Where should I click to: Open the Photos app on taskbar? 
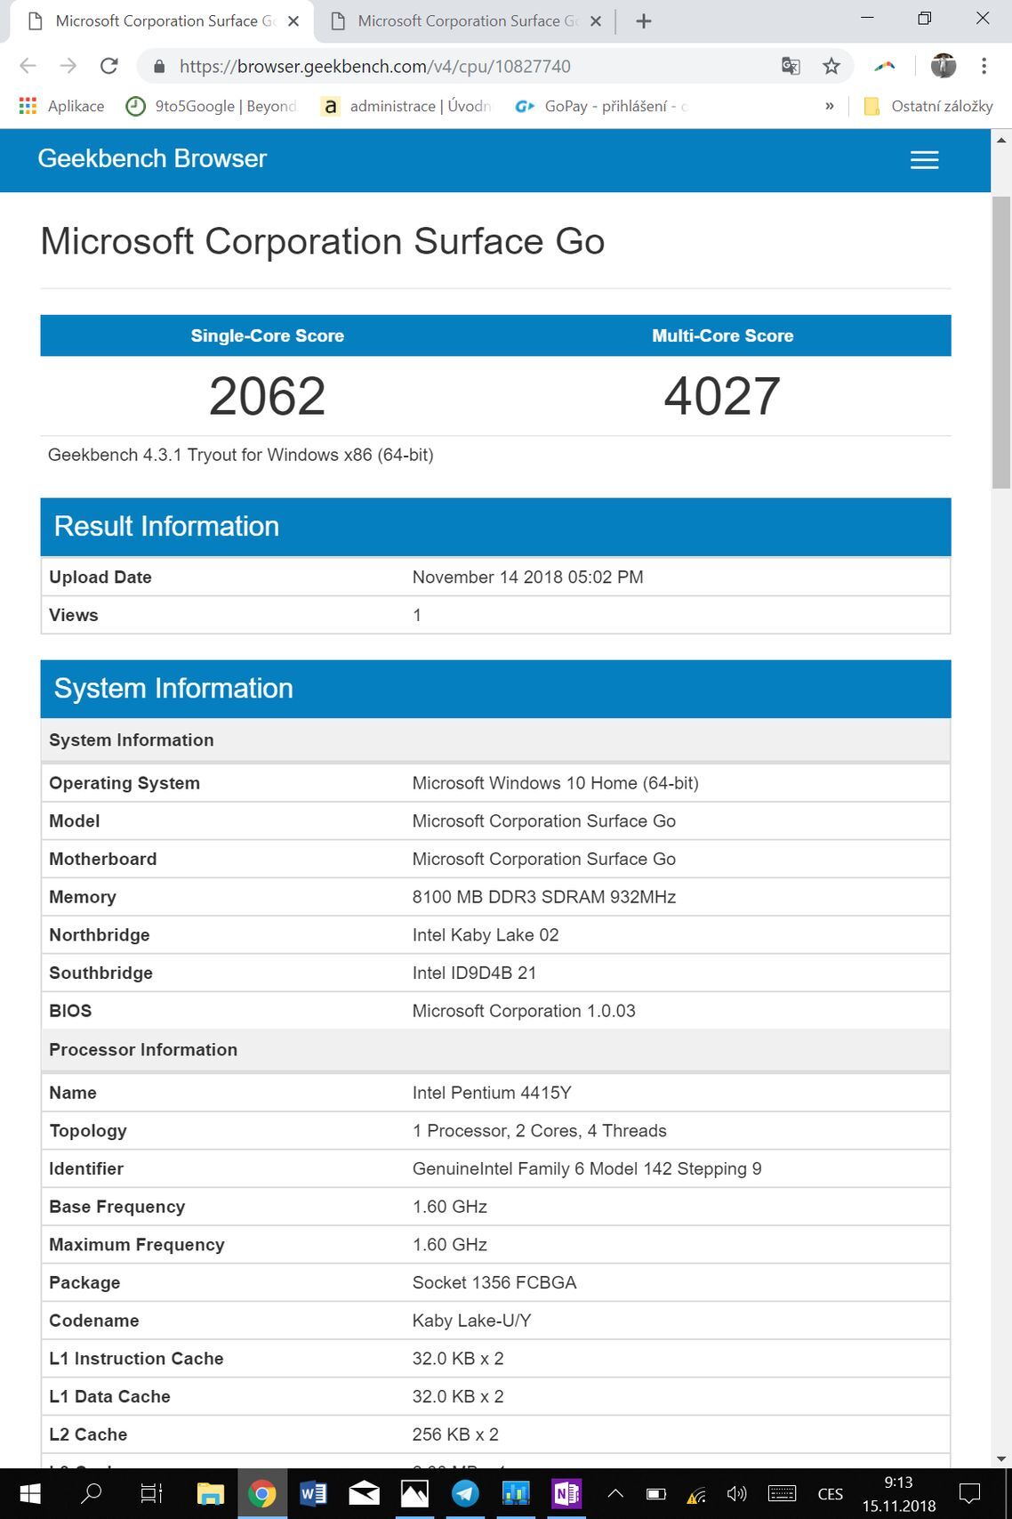coord(414,1493)
